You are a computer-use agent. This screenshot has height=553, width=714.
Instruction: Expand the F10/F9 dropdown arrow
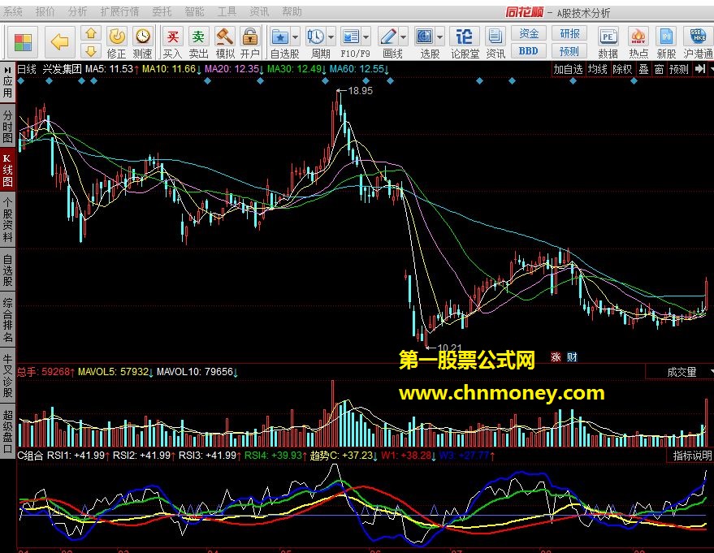pos(366,37)
